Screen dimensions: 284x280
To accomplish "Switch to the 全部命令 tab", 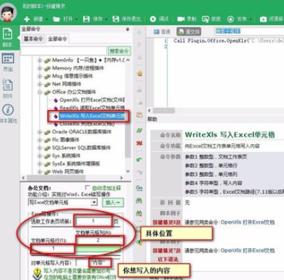I will coord(58,38).
